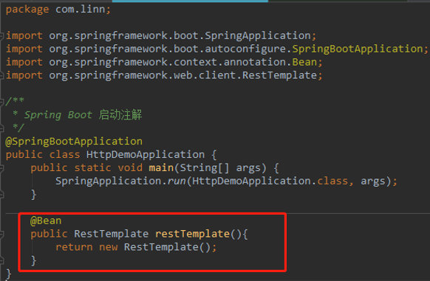The height and width of the screenshot is (281, 430).
Task: Click 'HttpDemoApplication' inside the run call
Action: [251, 181]
